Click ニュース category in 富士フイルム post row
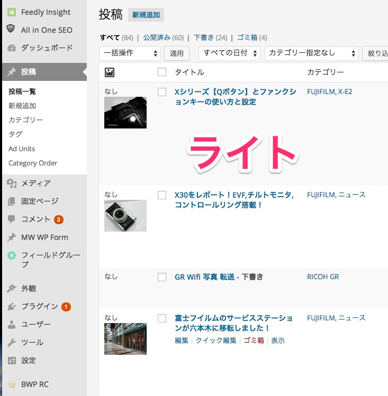This screenshot has width=388, height=396. 352,318
